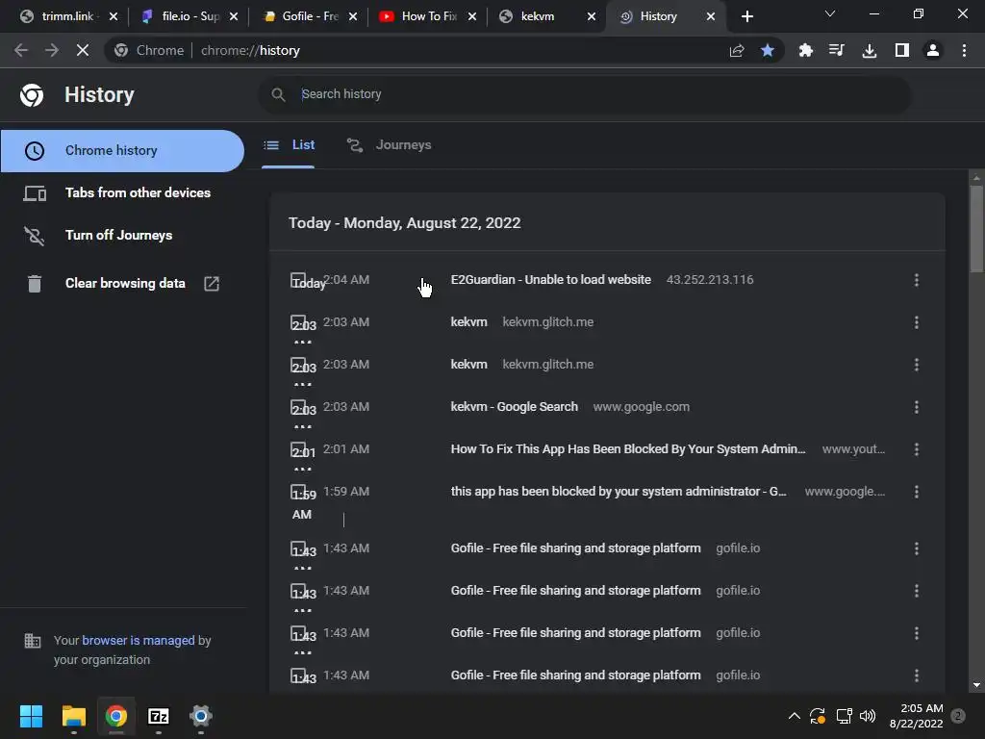The width and height of the screenshot is (985, 739).
Task: Click Turn off Journeys
Action: pyautogui.click(x=122, y=235)
